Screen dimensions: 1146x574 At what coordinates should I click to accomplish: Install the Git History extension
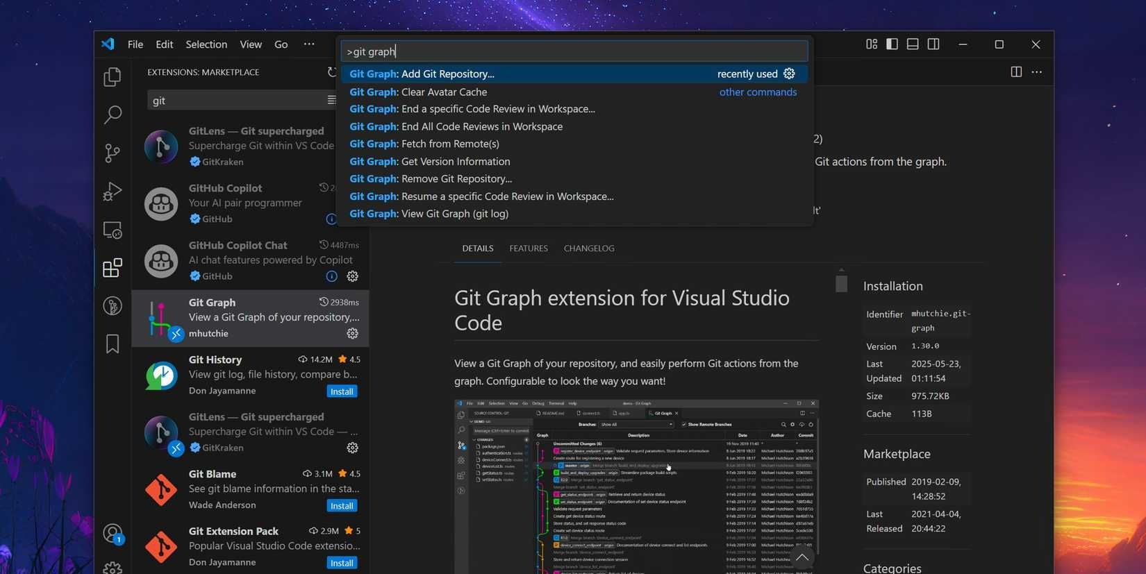tap(342, 391)
